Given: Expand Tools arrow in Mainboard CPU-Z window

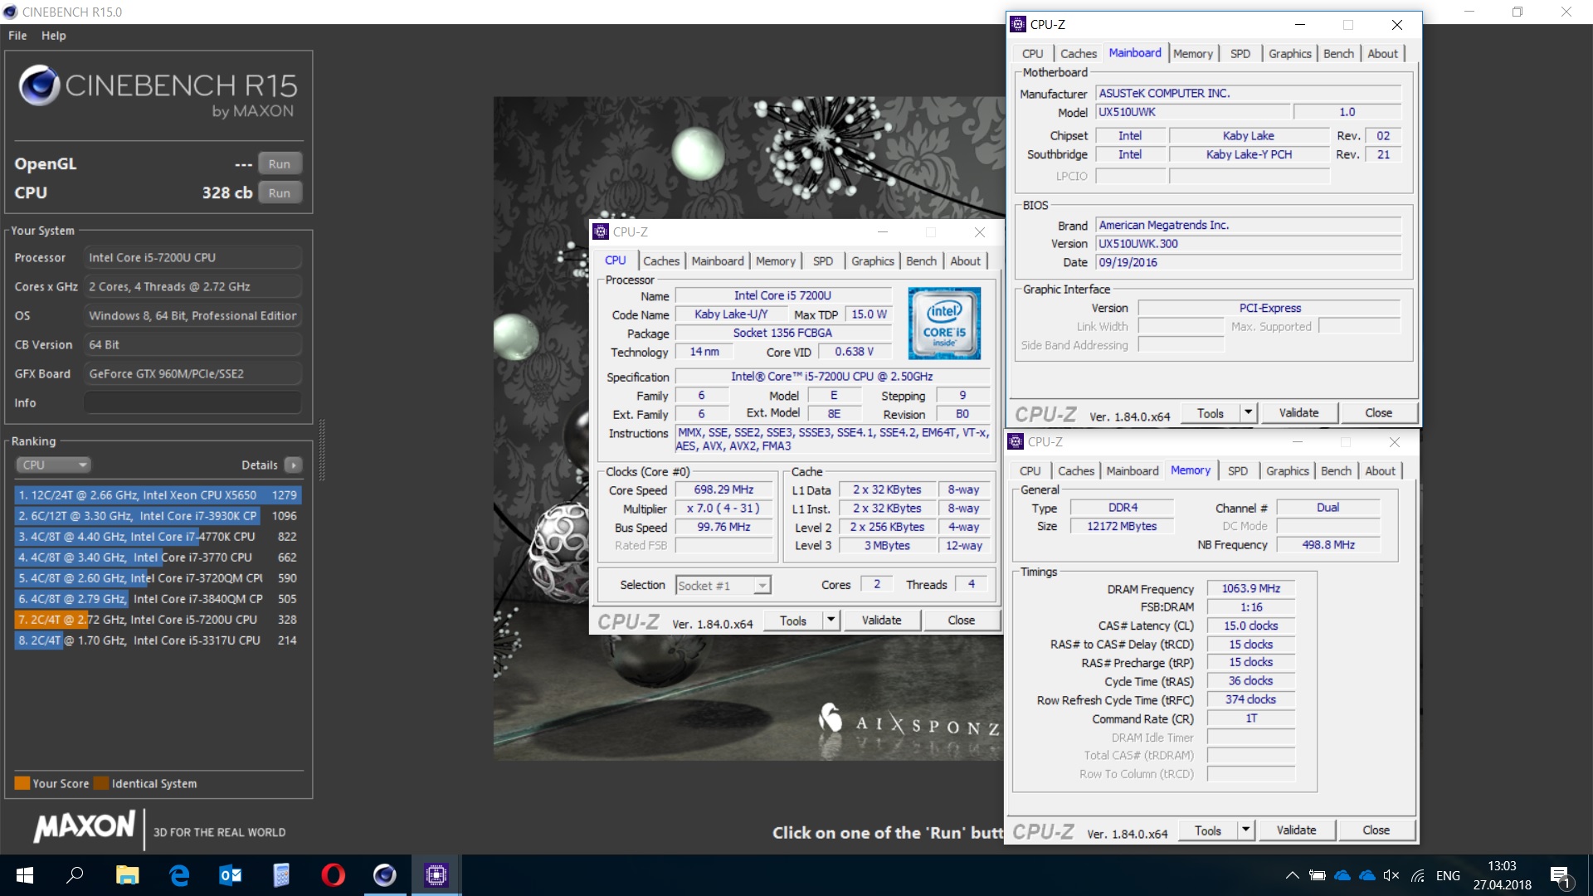Looking at the screenshot, I should 1249,413.
